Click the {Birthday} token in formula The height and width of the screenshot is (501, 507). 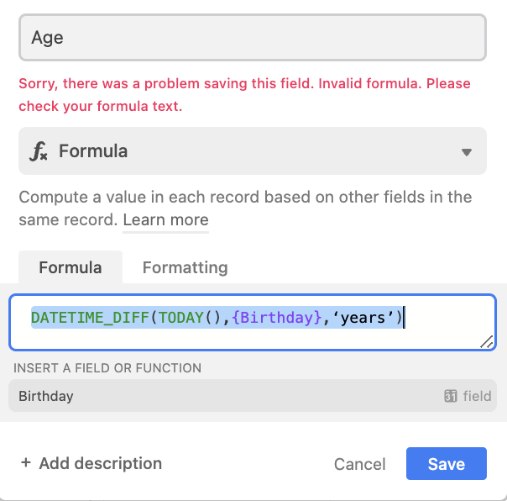pyautogui.click(x=277, y=318)
